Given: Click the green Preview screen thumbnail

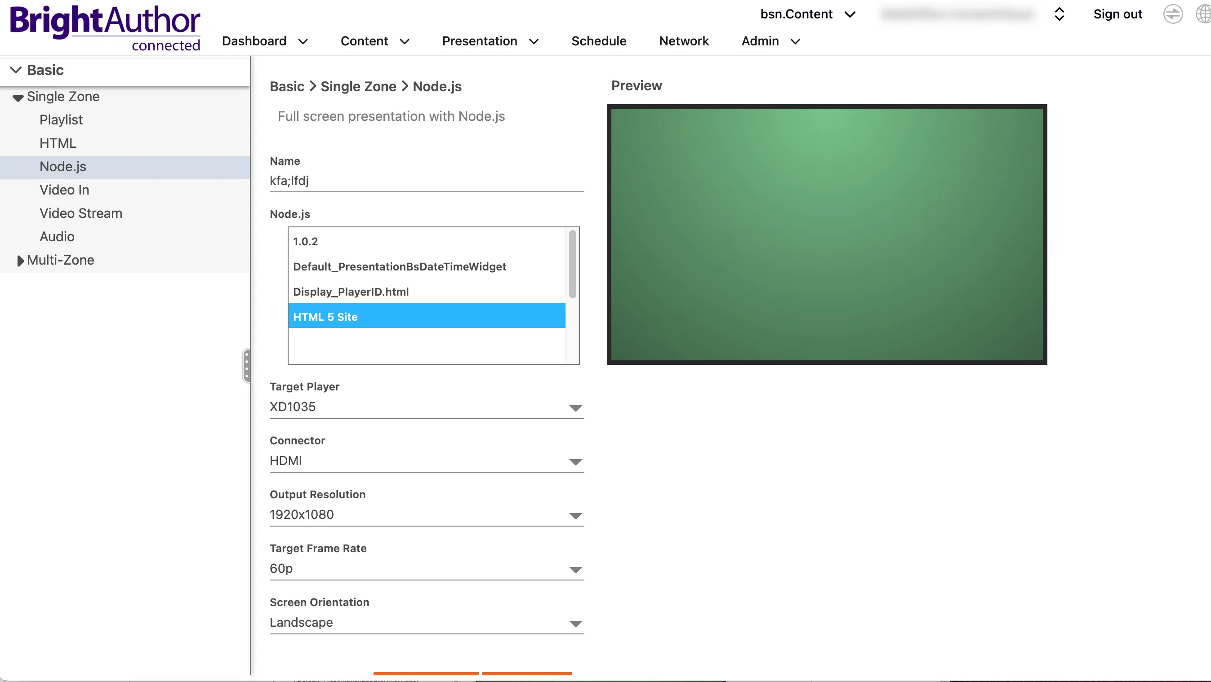Looking at the screenshot, I should pyautogui.click(x=827, y=235).
